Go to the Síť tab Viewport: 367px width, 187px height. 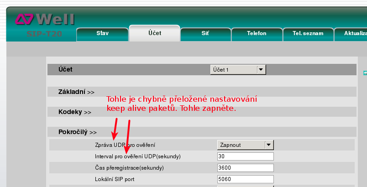pos(205,33)
